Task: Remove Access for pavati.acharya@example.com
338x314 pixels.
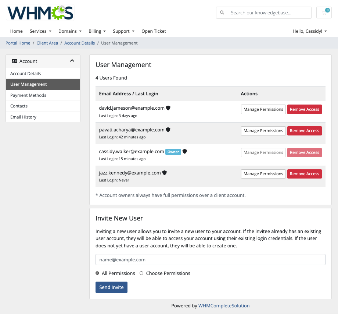Action: [x=304, y=131]
